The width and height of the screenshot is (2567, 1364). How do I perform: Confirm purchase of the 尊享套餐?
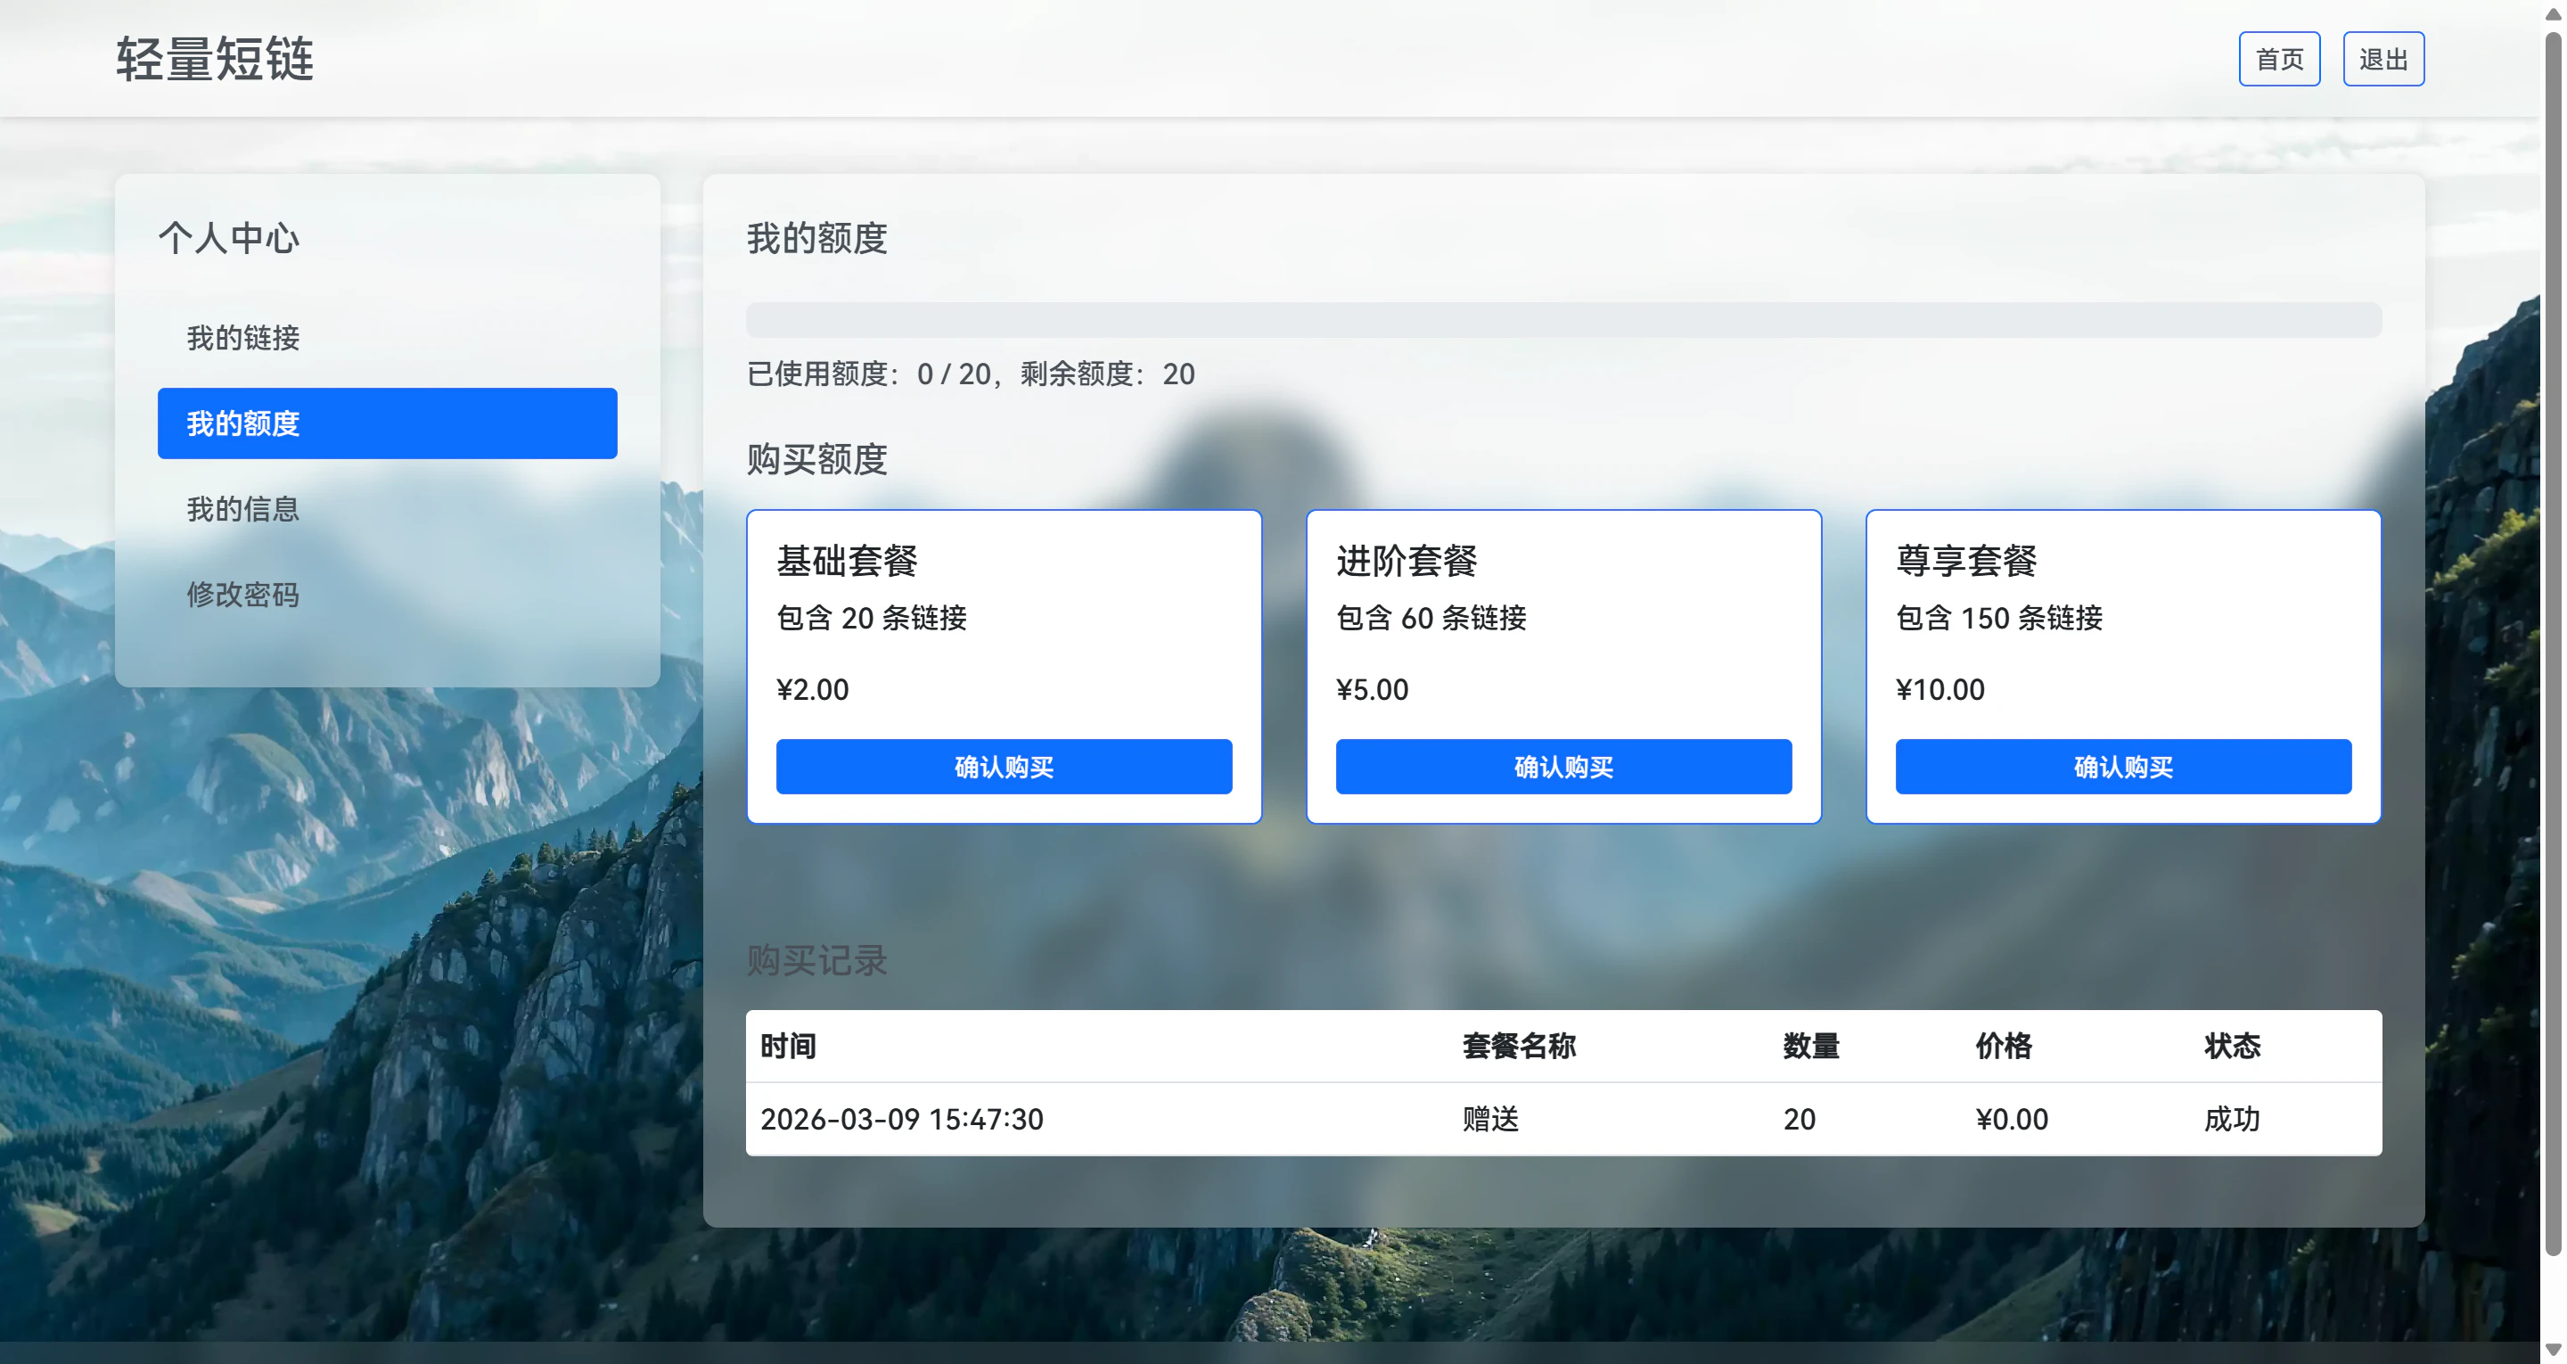pos(2122,767)
